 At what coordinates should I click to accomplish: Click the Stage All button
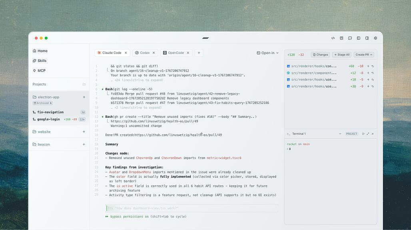pyautogui.click(x=341, y=55)
